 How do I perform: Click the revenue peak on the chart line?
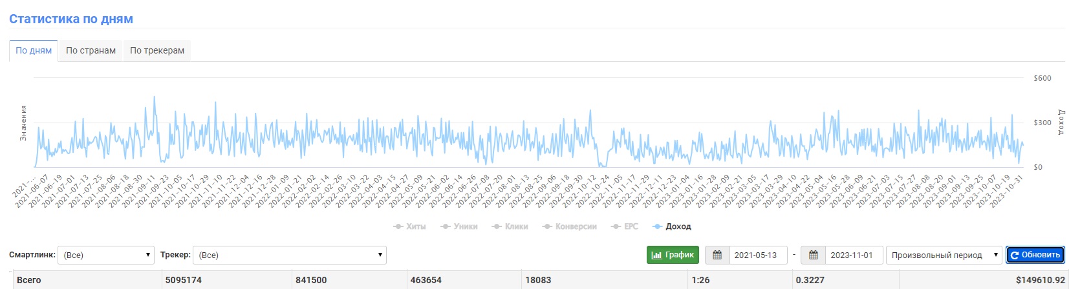[x=154, y=97]
